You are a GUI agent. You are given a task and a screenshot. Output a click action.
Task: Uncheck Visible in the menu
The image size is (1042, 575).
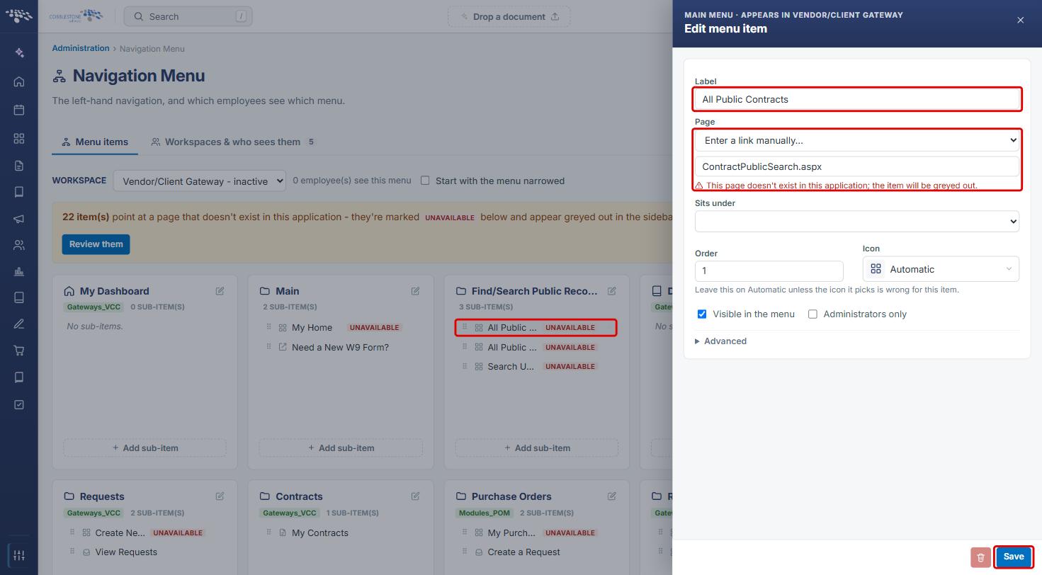coord(702,314)
